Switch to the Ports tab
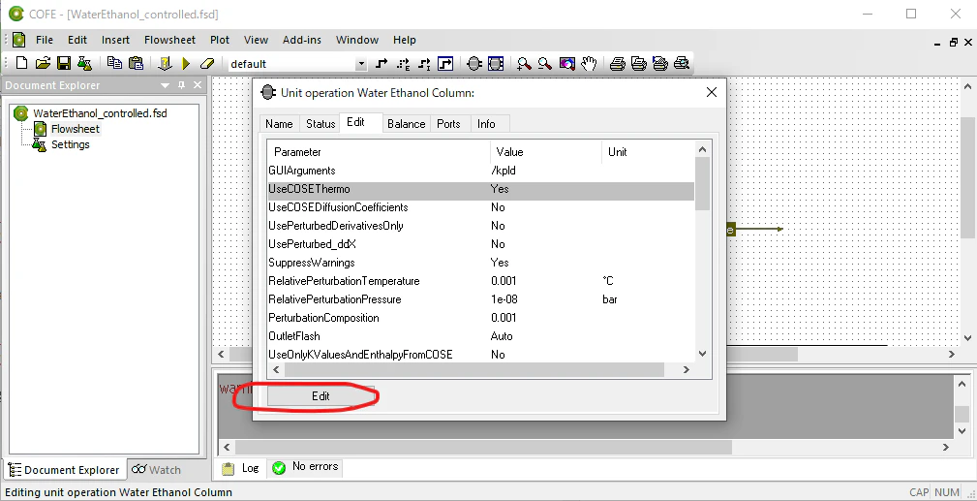 448,123
